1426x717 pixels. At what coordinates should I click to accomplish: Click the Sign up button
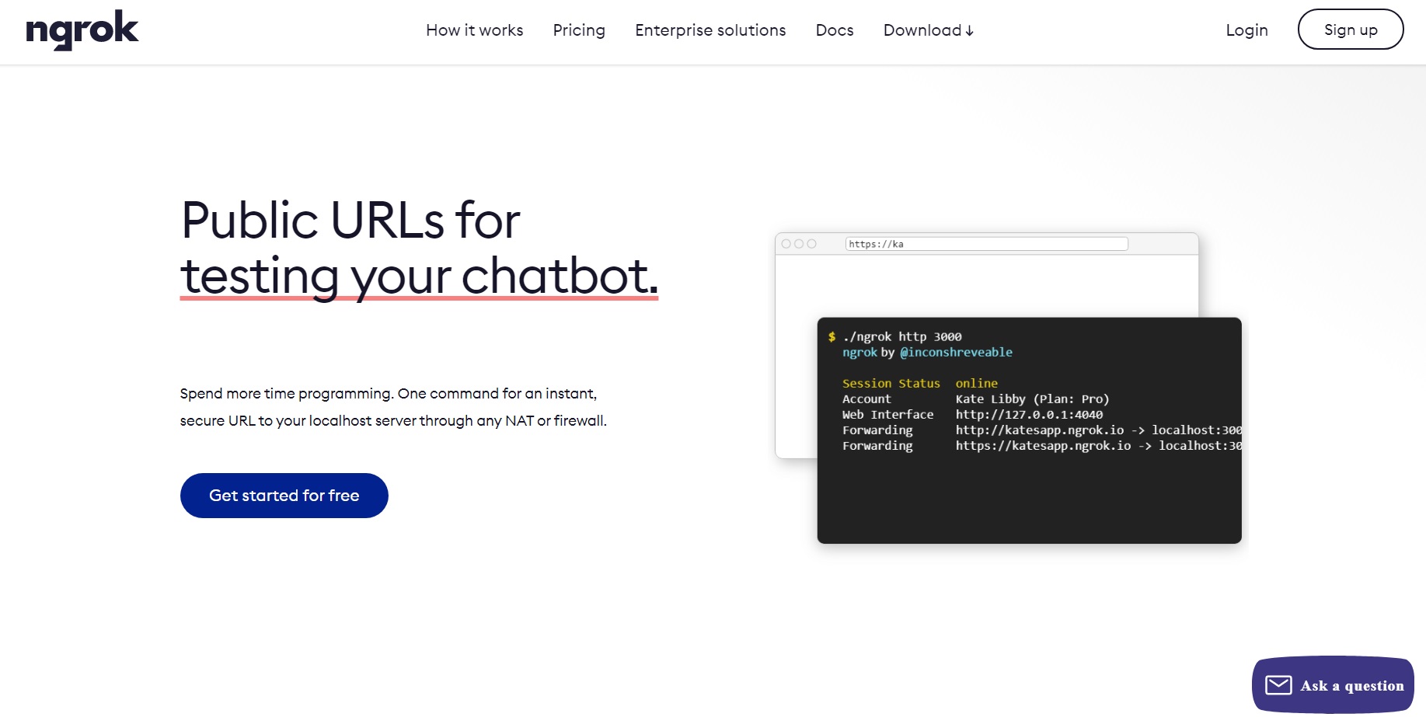tap(1351, 30)
